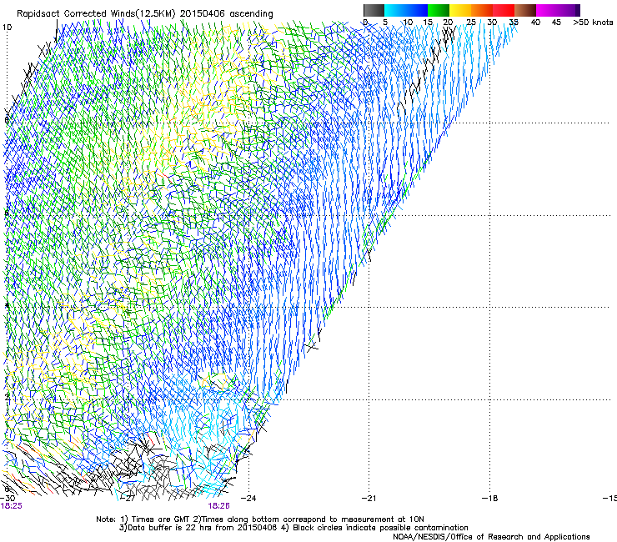Screen dimensions: 617x542
Task: Click the green 15-20 knots legend color
Action: tap(439, 10)
